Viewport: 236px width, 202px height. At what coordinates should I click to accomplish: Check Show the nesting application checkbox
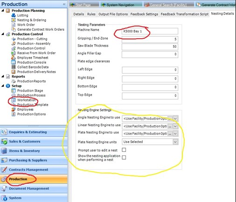124,158
